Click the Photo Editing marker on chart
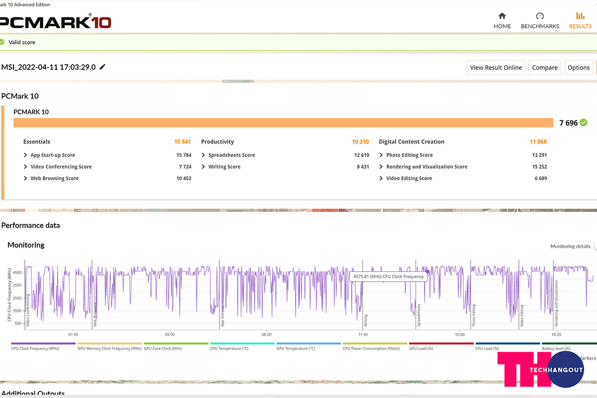Screen dimensions: 597x398 click(474, 315)
